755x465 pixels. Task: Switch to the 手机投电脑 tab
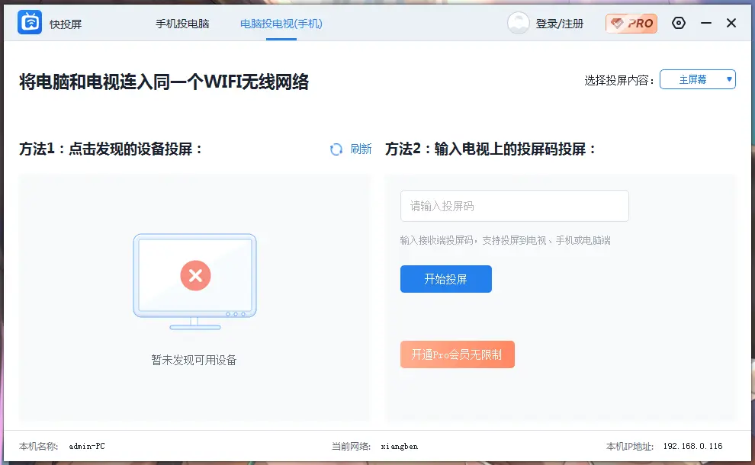(x=182, y=24)
